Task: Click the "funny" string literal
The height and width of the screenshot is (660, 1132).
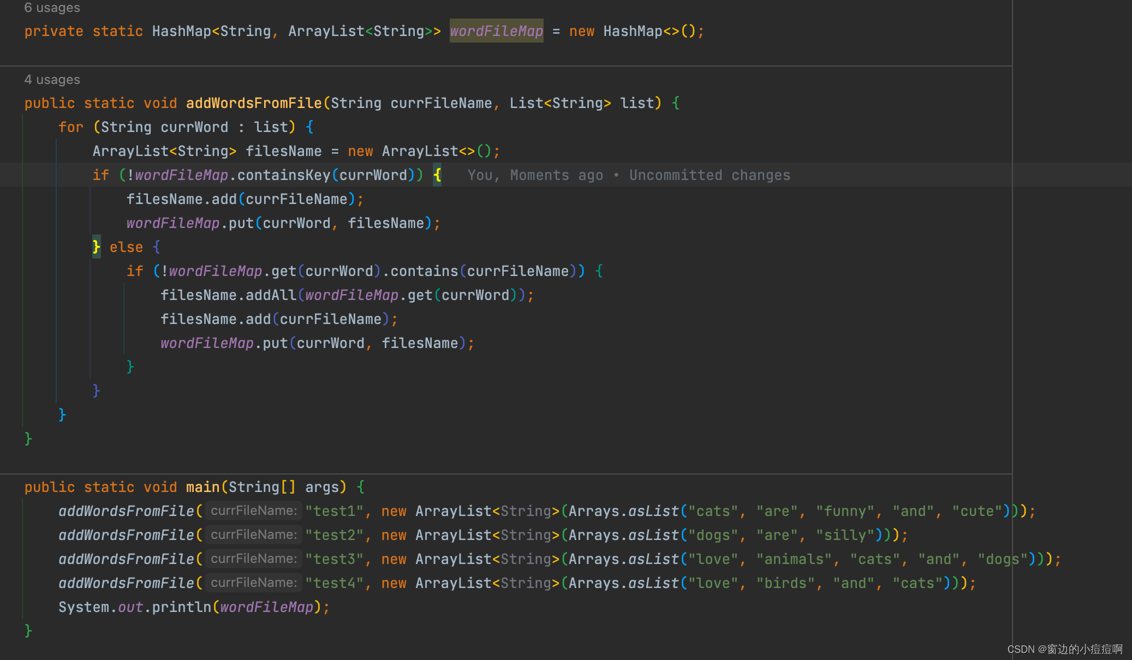Action: (845, 511)
